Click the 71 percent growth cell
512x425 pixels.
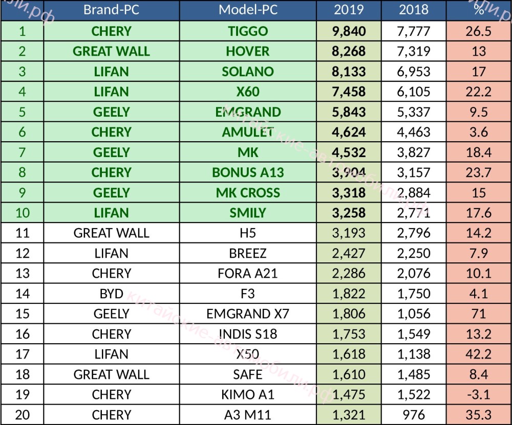click(478, 314)
